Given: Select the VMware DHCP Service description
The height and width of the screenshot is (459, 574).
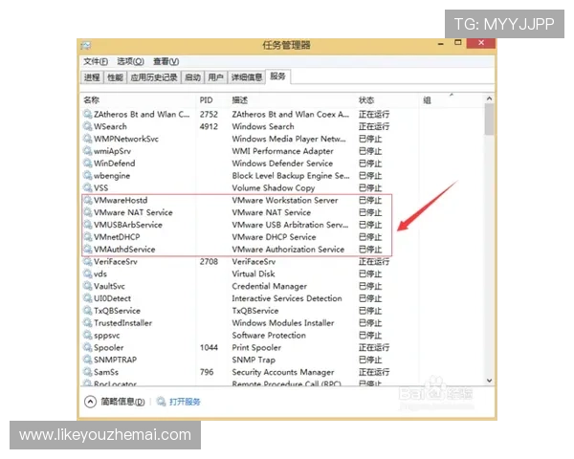Looking at the screenshot, I should coord(274,237).
